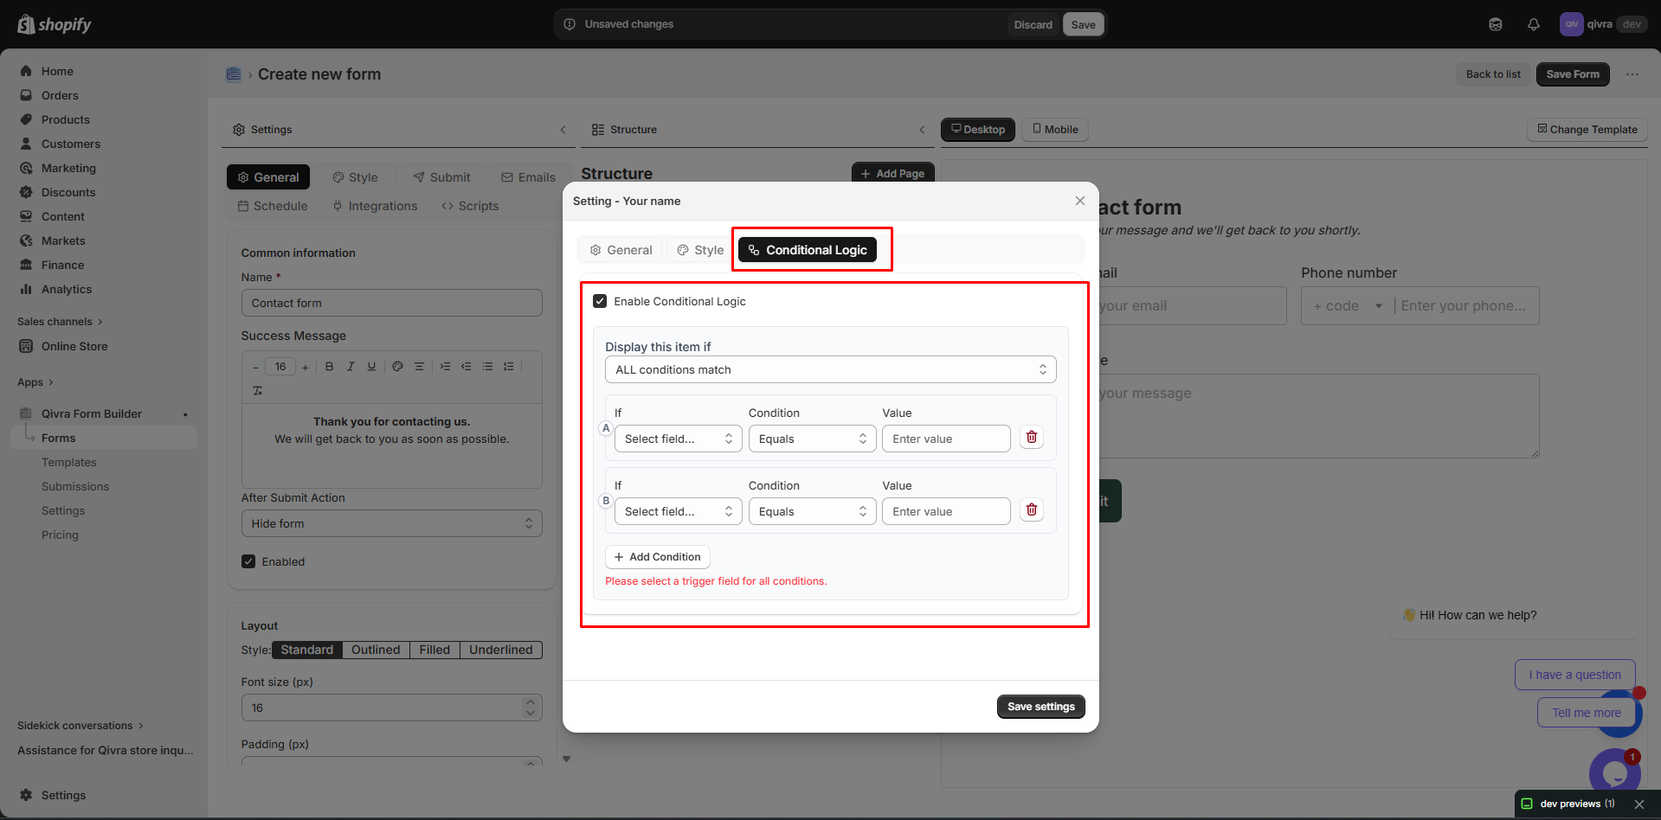Open Scripts tab in Settings panel
The image size is (1661, 820).
pos(470,206)
